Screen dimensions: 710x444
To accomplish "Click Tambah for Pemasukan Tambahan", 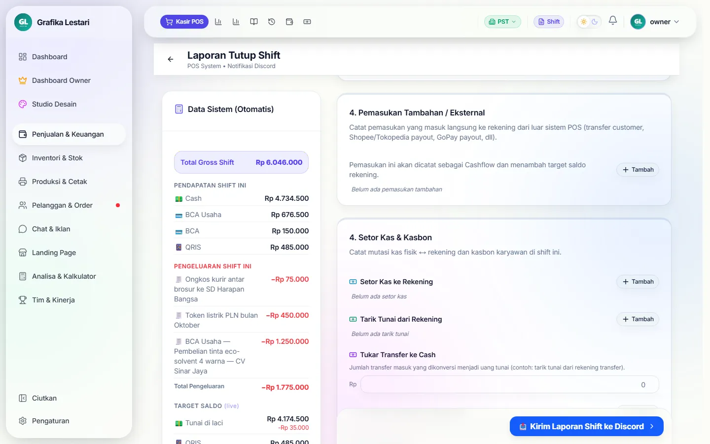I will click(x=638, y=170).
